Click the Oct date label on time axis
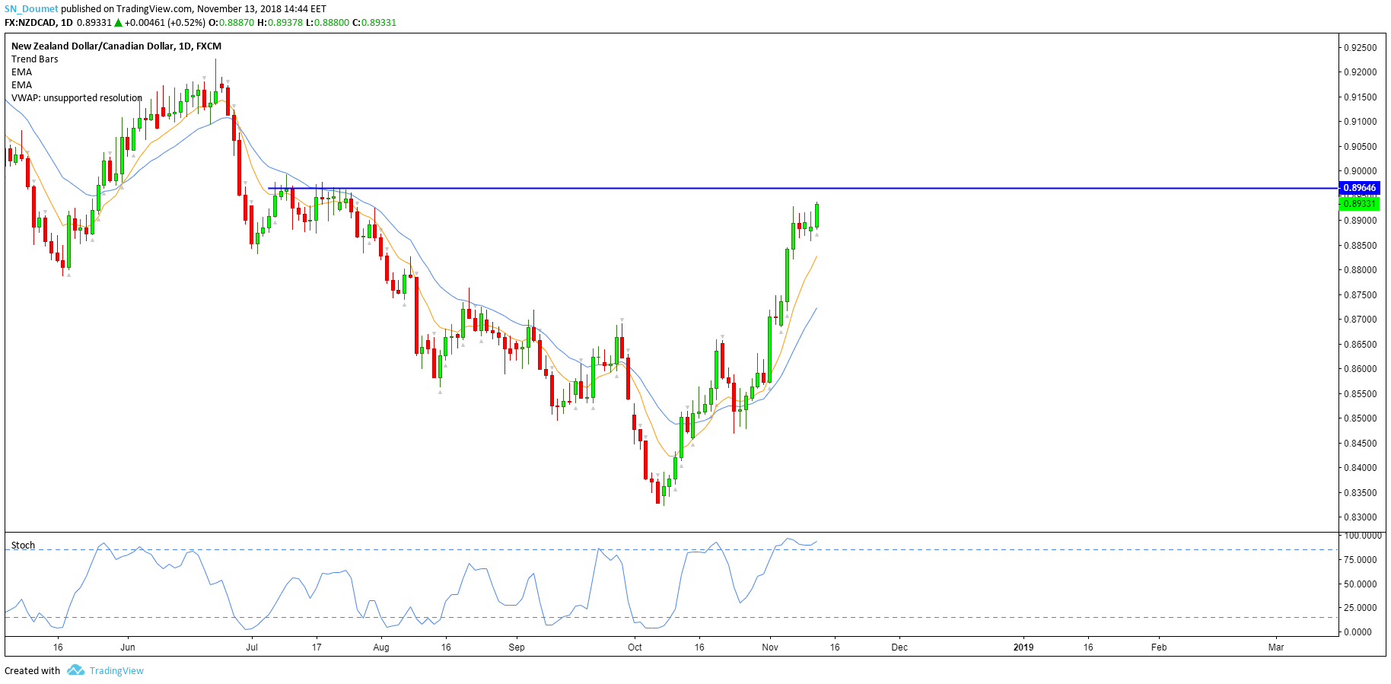This screenshot has height=684, width=1391. (635, 647)
